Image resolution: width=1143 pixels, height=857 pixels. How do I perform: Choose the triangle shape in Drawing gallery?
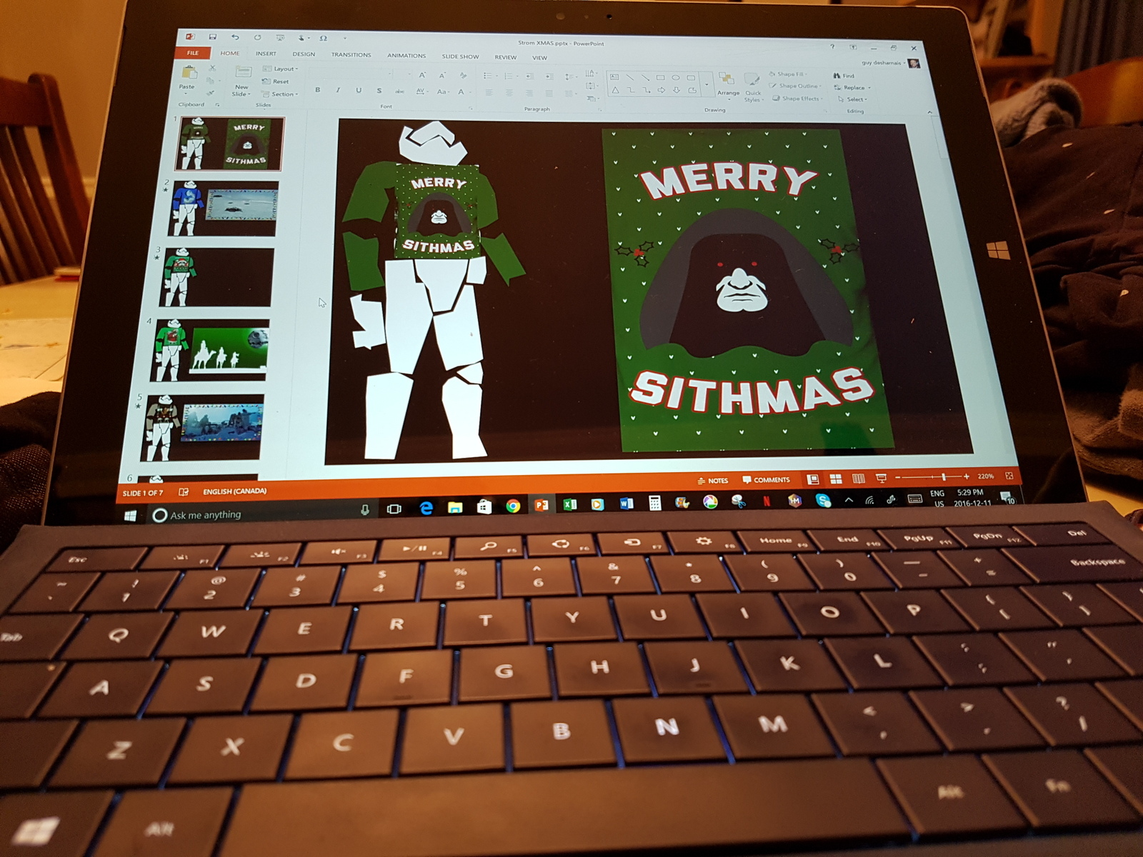(614, 90)
